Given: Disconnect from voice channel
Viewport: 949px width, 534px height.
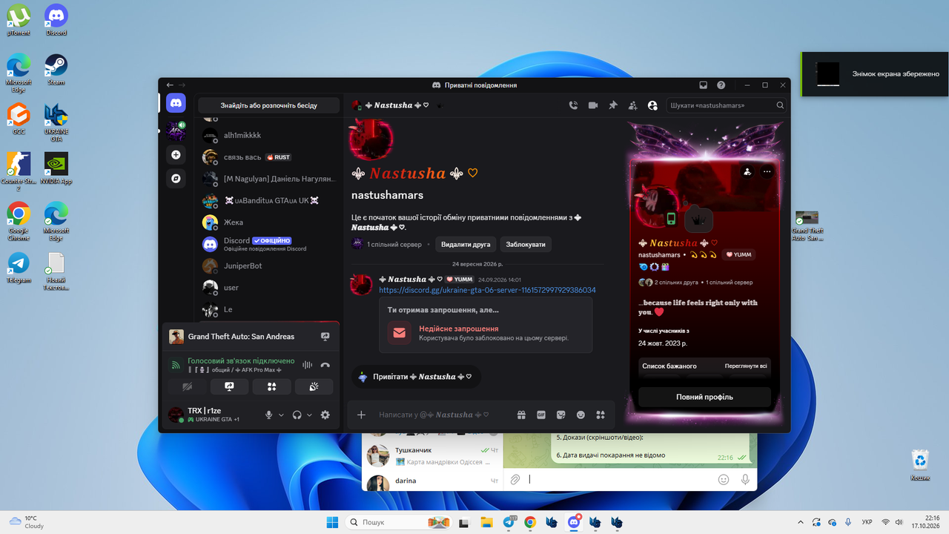Looking at the screenshot, I should [325, 365].
